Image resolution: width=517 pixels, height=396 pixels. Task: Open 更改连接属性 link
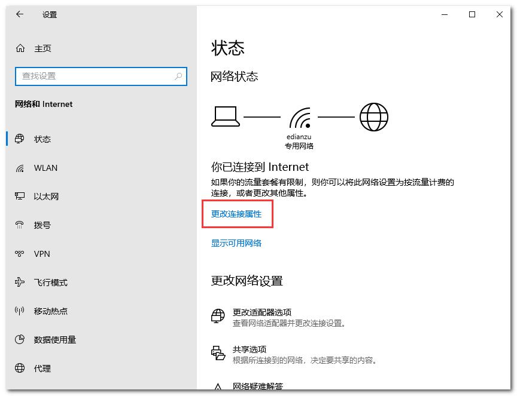tap(237, 213)
